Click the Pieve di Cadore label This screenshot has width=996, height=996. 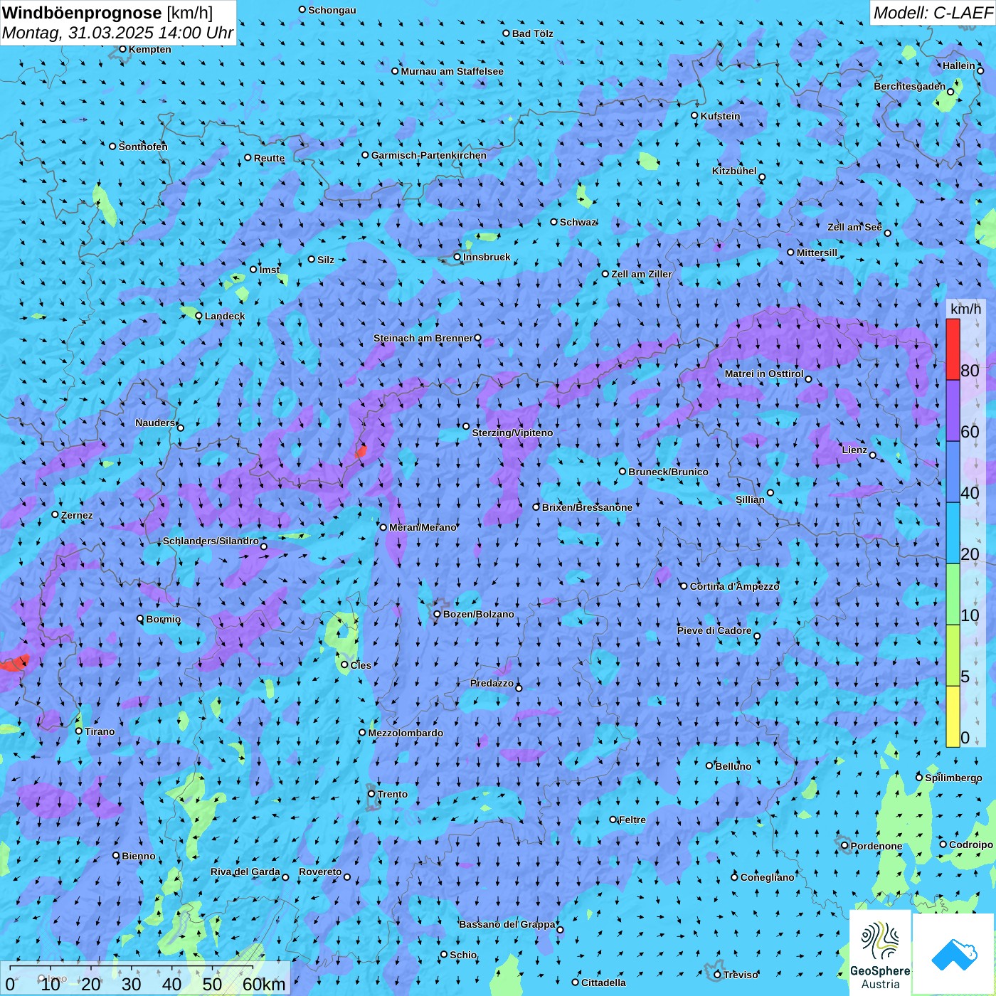pos(714,630)
